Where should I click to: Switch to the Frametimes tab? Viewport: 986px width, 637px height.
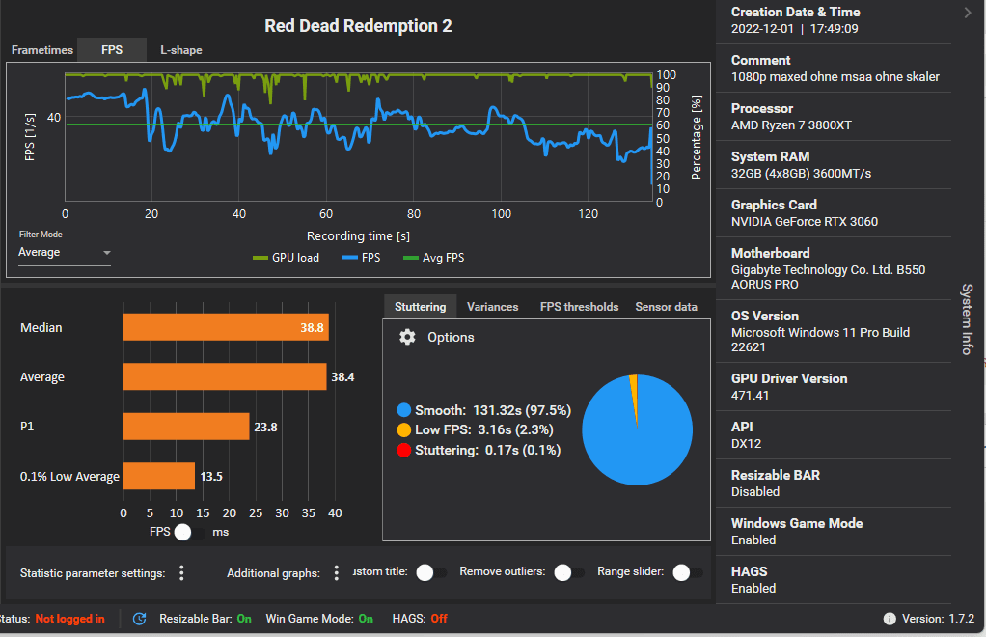(42, 49)
